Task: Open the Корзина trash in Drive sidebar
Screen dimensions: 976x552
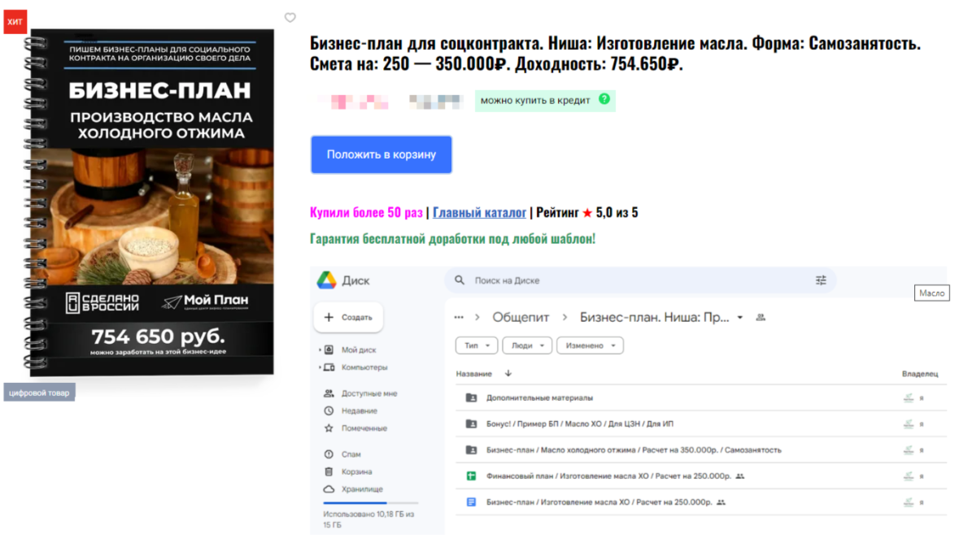Action: [x=347, y=472]
